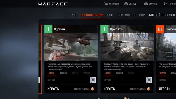This screenshot has height=99, width=176.
Task: Open the Склад menu item
Action: tap(132, 4)
